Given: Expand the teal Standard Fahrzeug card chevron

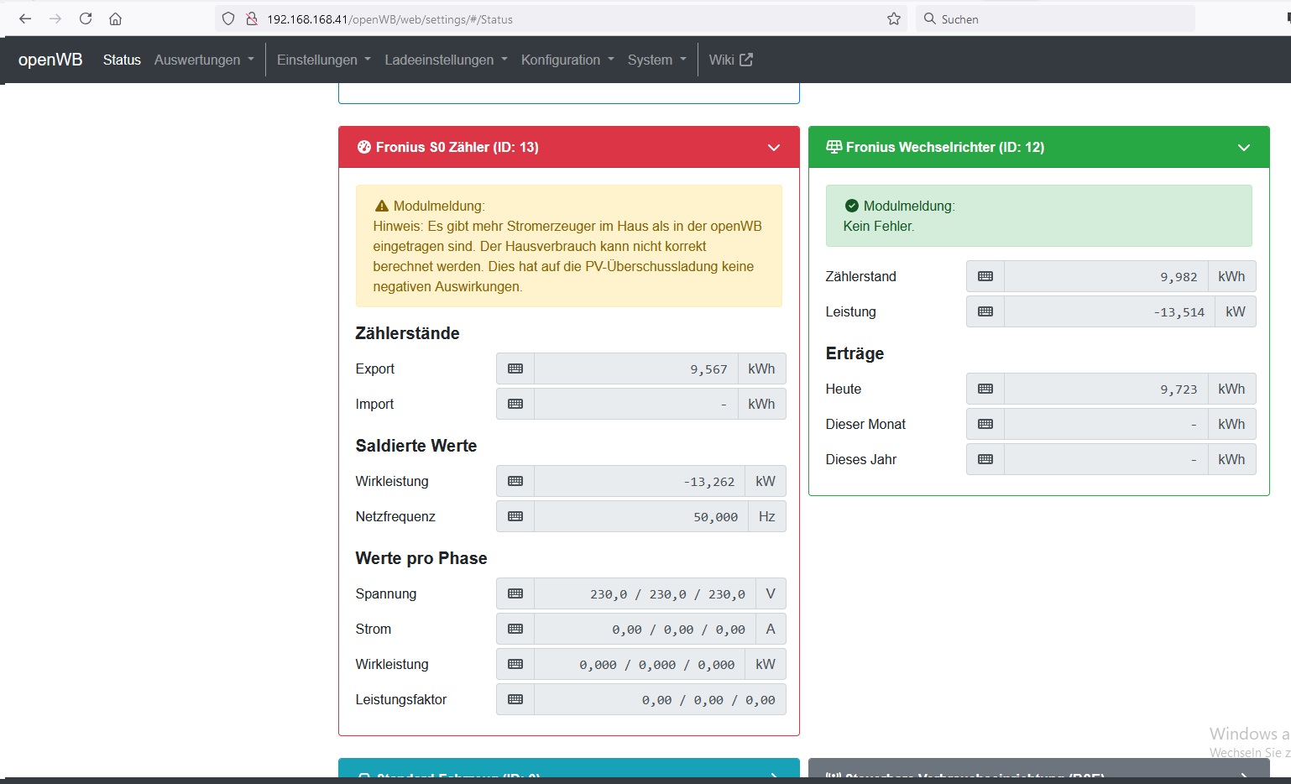Looking at the screenshot, I should [774, 775].
